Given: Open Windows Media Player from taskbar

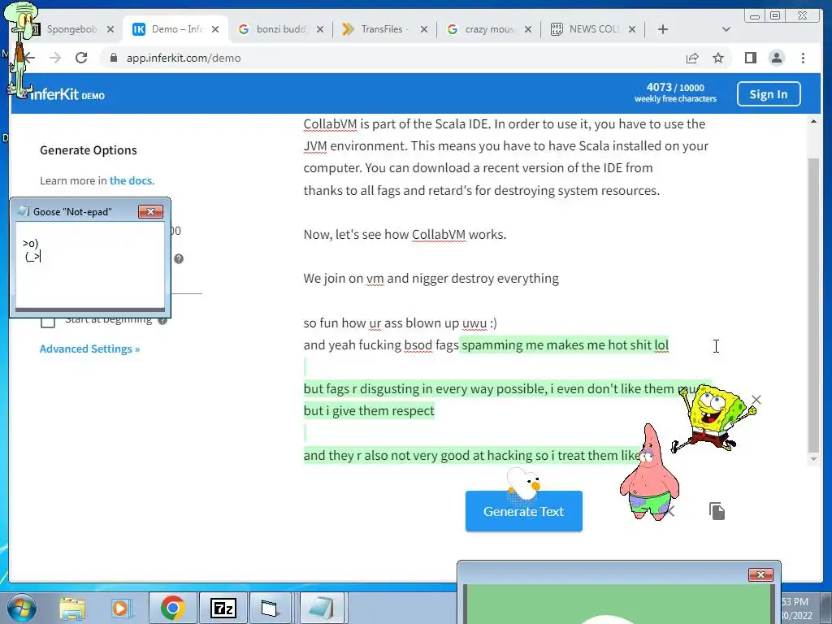Looking at the screenshot, I should (121, 609).
